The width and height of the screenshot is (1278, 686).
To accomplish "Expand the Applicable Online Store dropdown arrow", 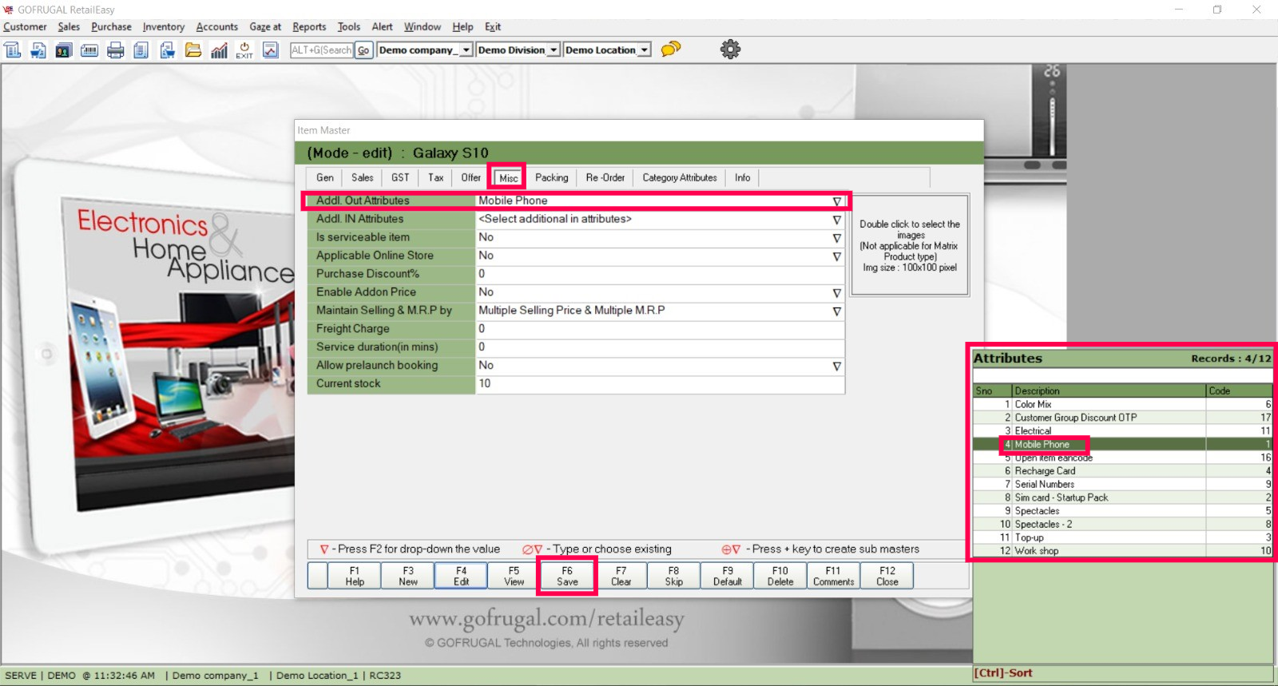I will click(837, 256).
